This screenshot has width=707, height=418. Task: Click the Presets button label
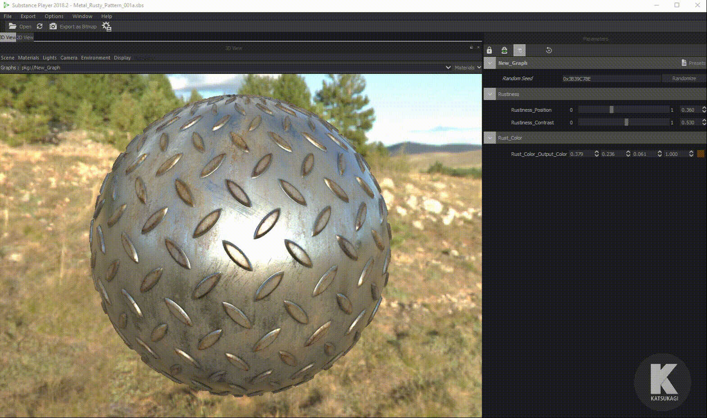pos(697,63)
